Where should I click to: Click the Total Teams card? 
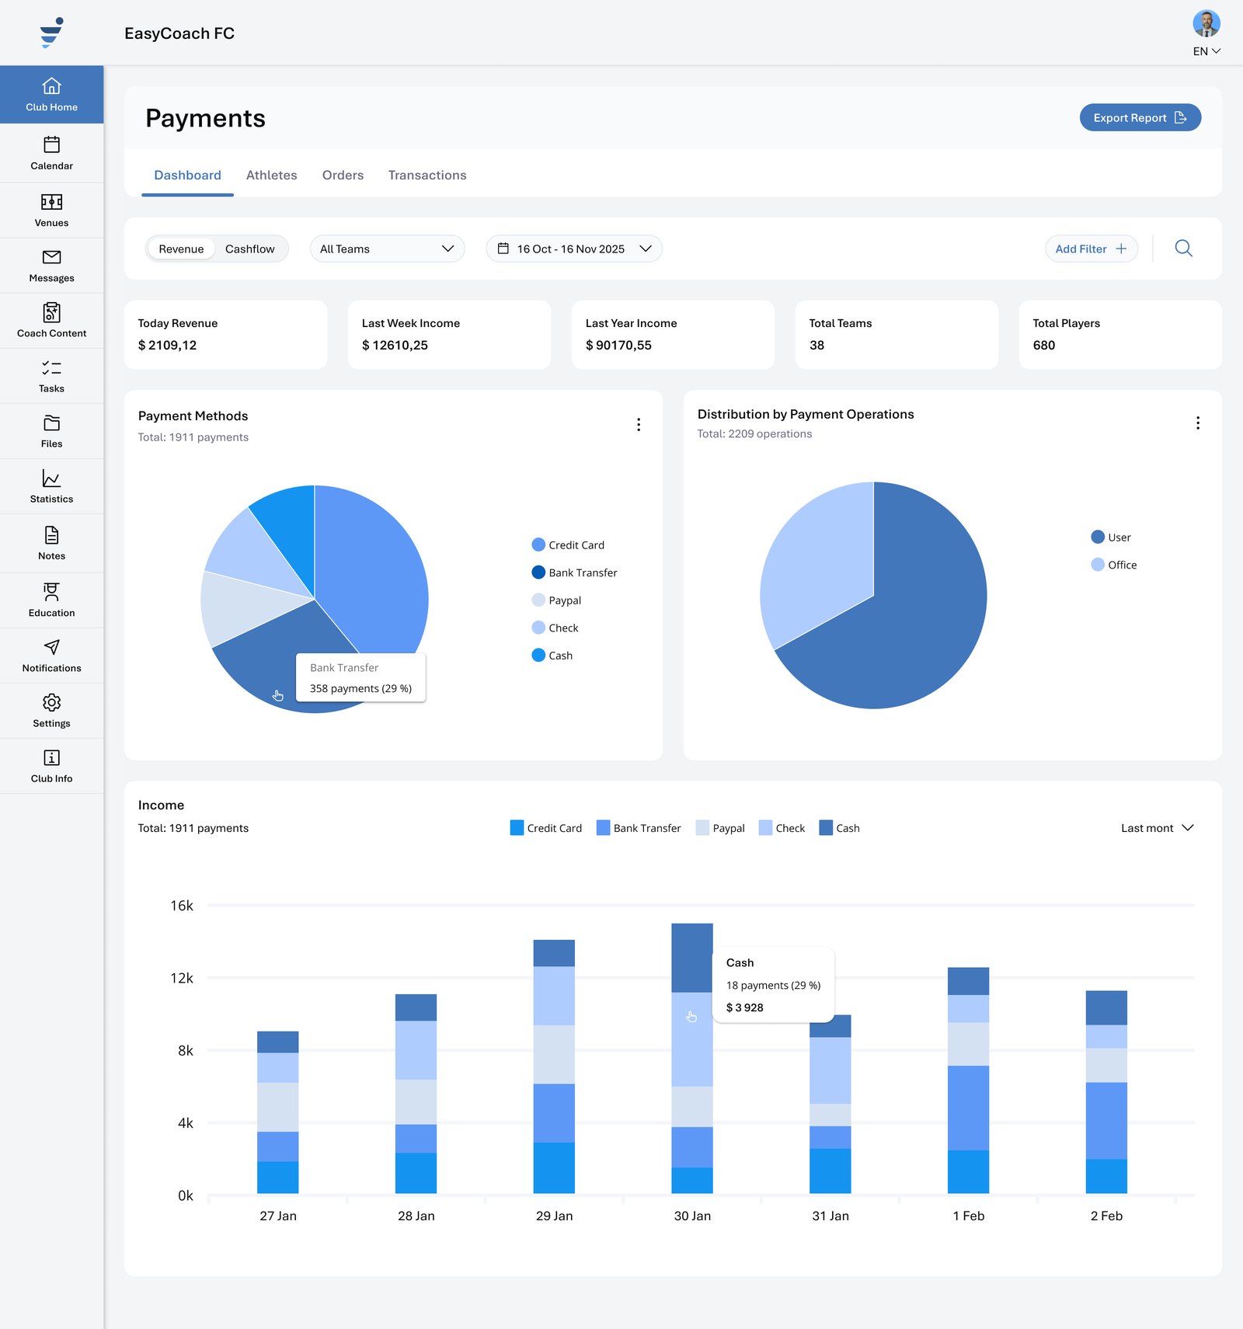click(x=897, y=335)
